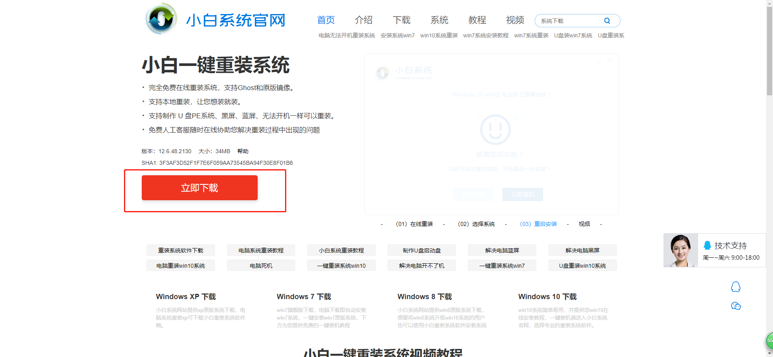The width and height of the screenshot is (773, 357).
Task: Open the 教程 navigation tab
Action: click(x=477, y=20)
